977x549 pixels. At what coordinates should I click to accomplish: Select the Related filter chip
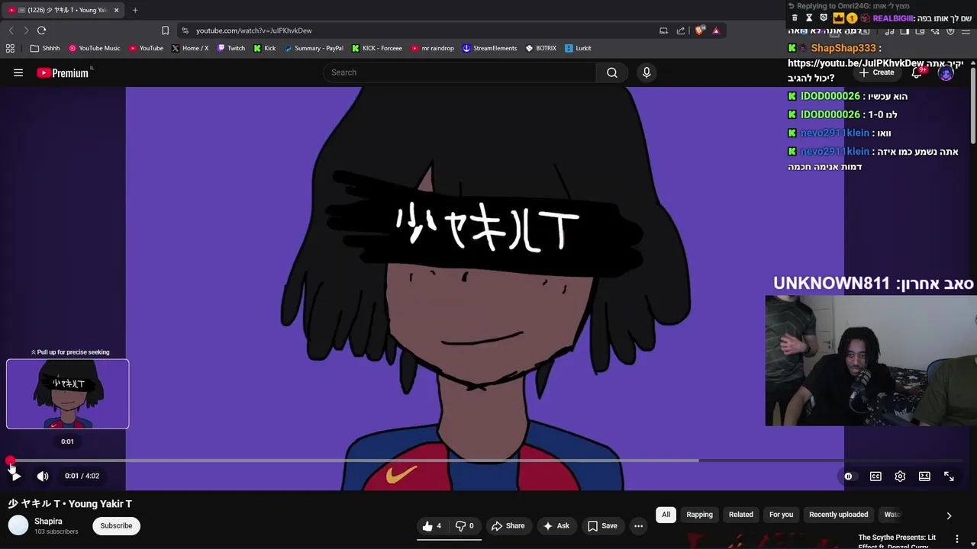tap(740, 515)
